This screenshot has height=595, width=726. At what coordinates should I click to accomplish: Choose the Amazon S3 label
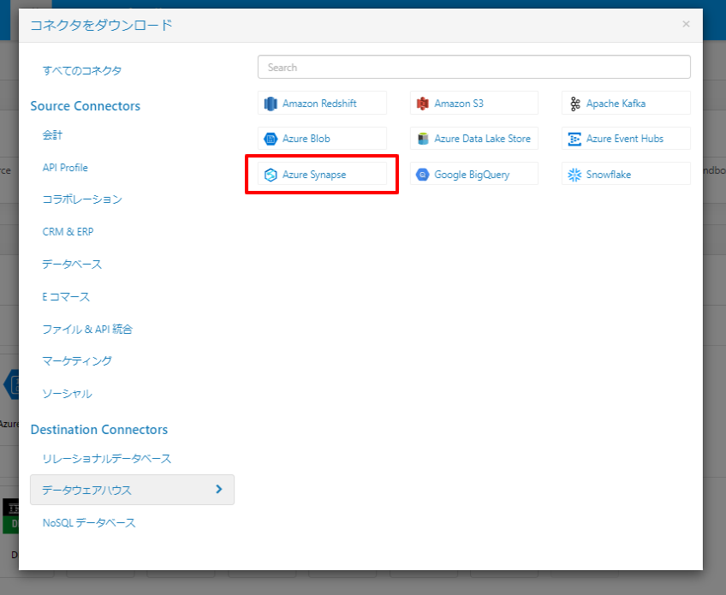click(459, 104)
